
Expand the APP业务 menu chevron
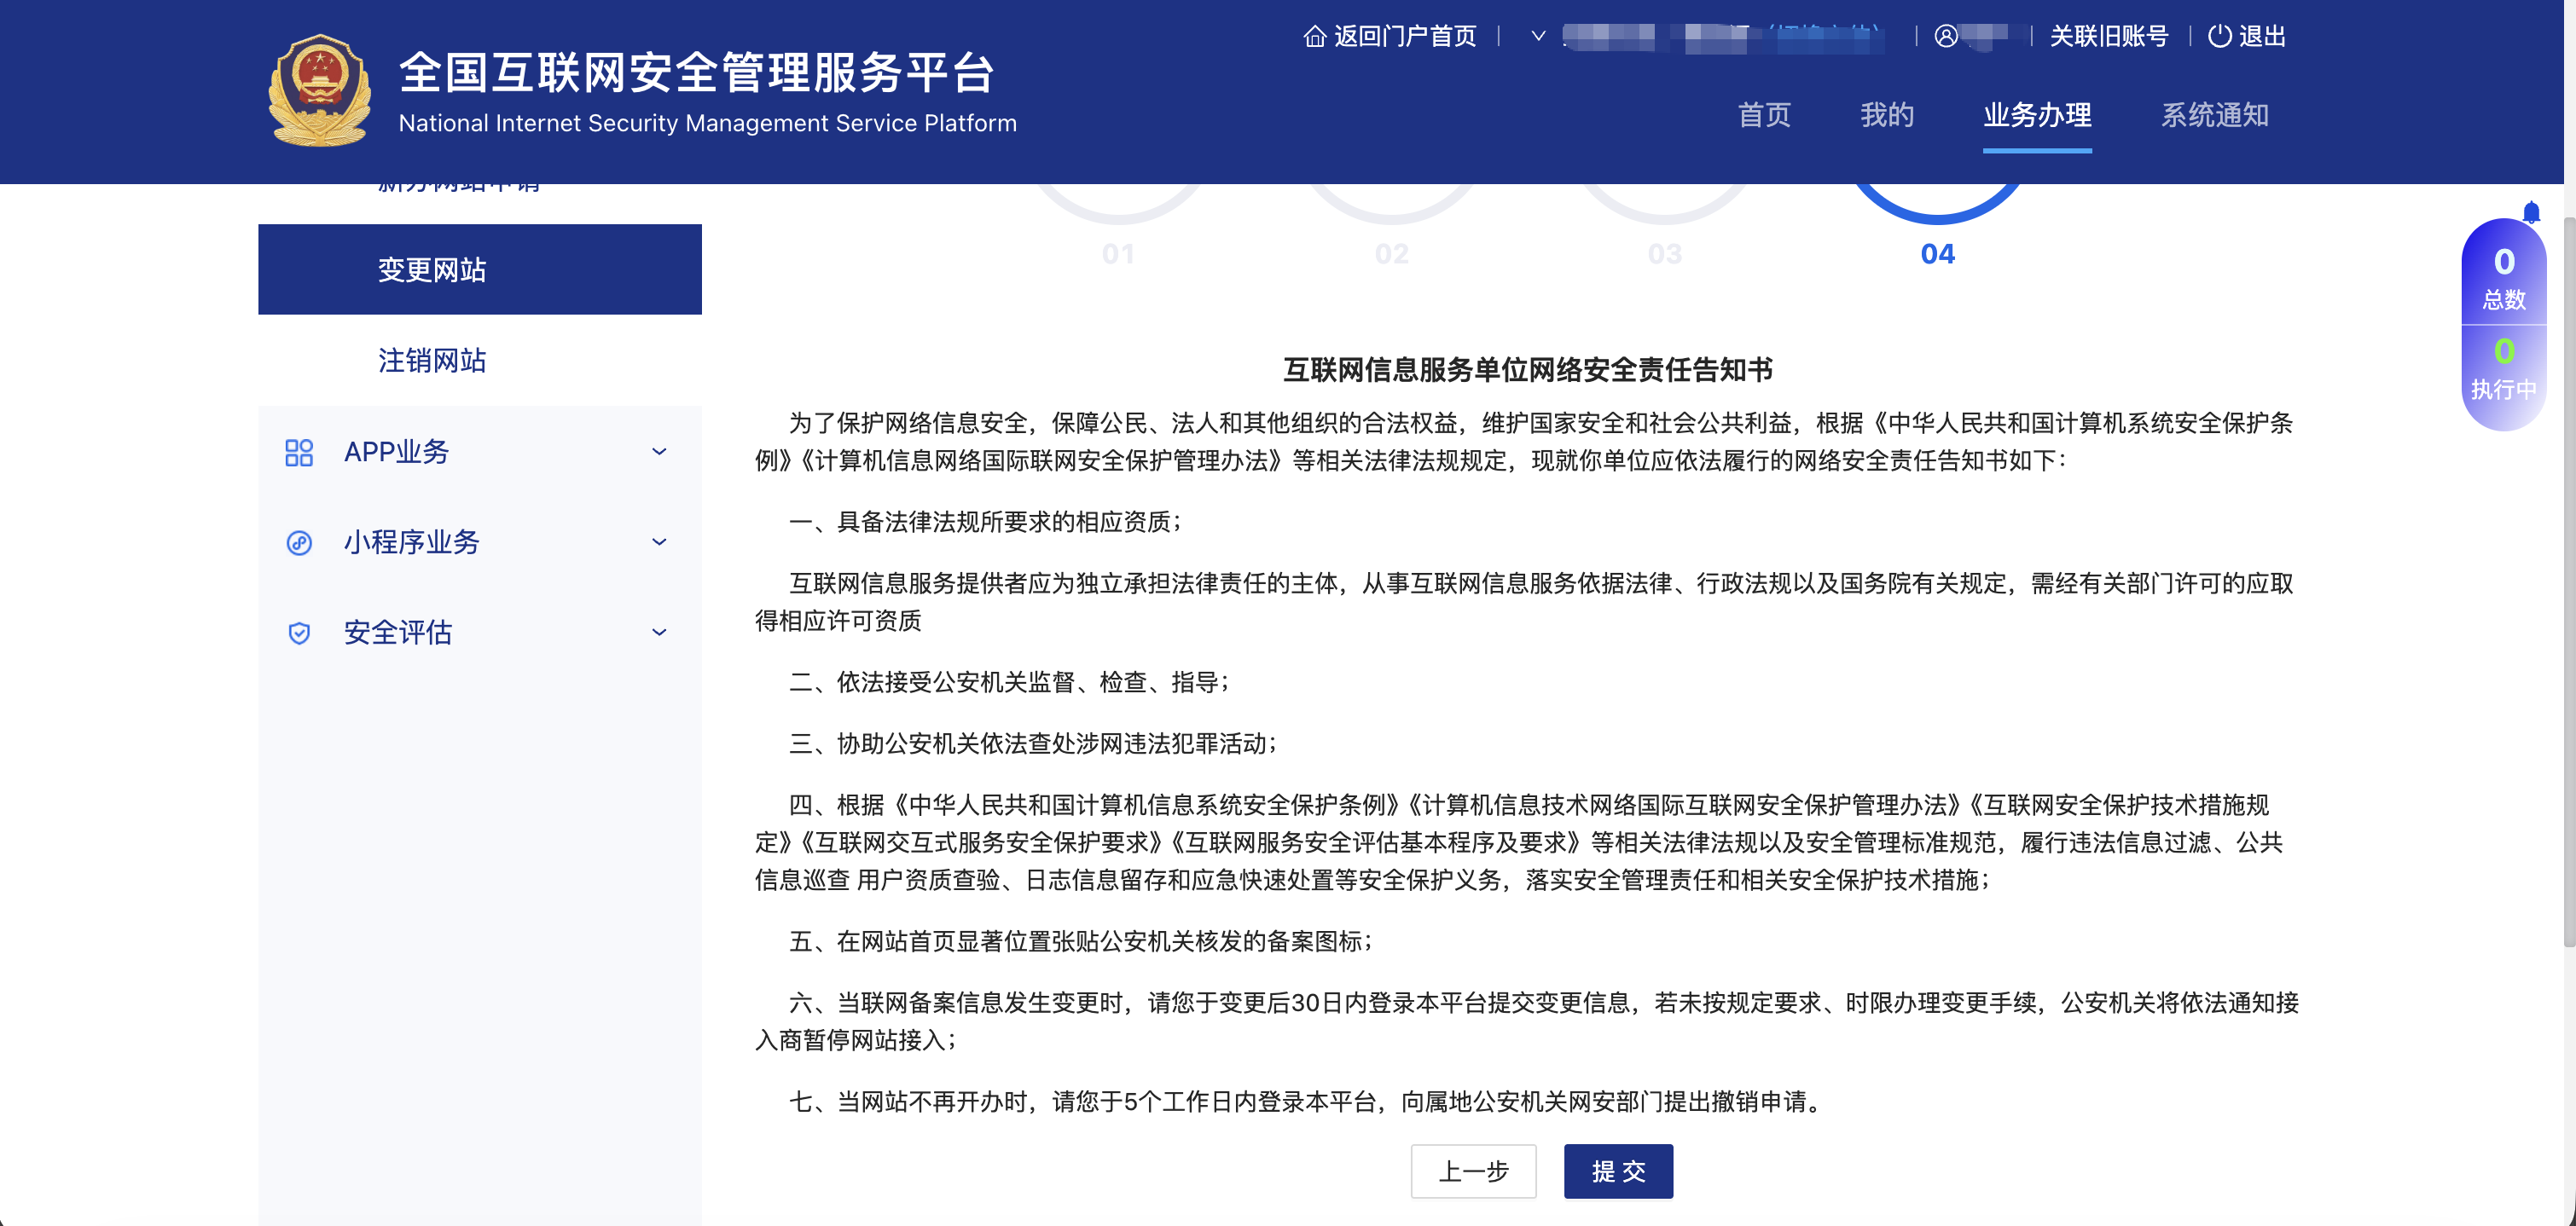click(659, 453)
